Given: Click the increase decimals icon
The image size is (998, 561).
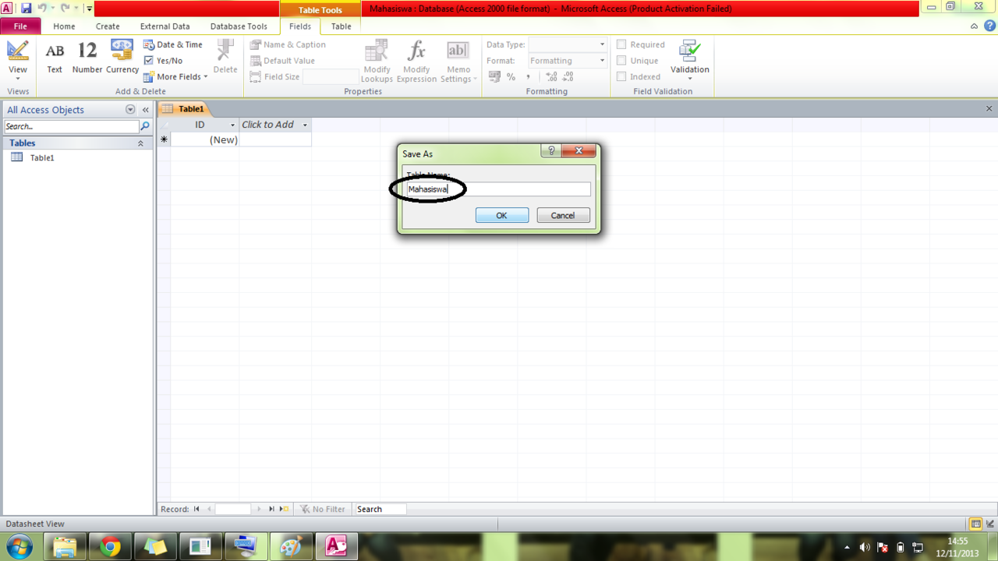Looking at the screenshot, I should [551, 77].
